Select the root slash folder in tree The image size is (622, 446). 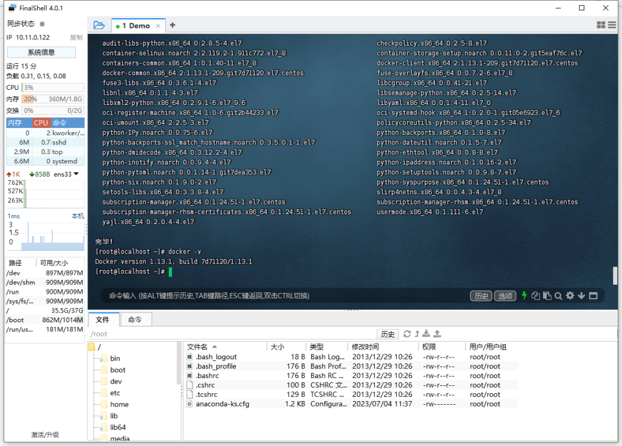click(99, 347)
